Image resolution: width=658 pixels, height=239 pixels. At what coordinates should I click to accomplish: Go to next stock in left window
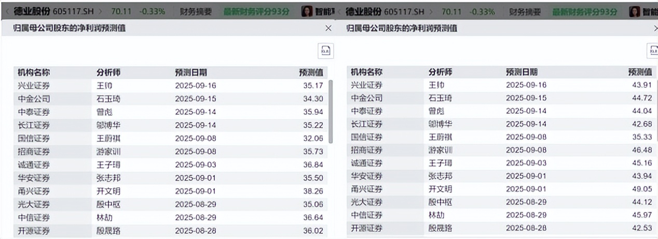[x=101, y=11]
